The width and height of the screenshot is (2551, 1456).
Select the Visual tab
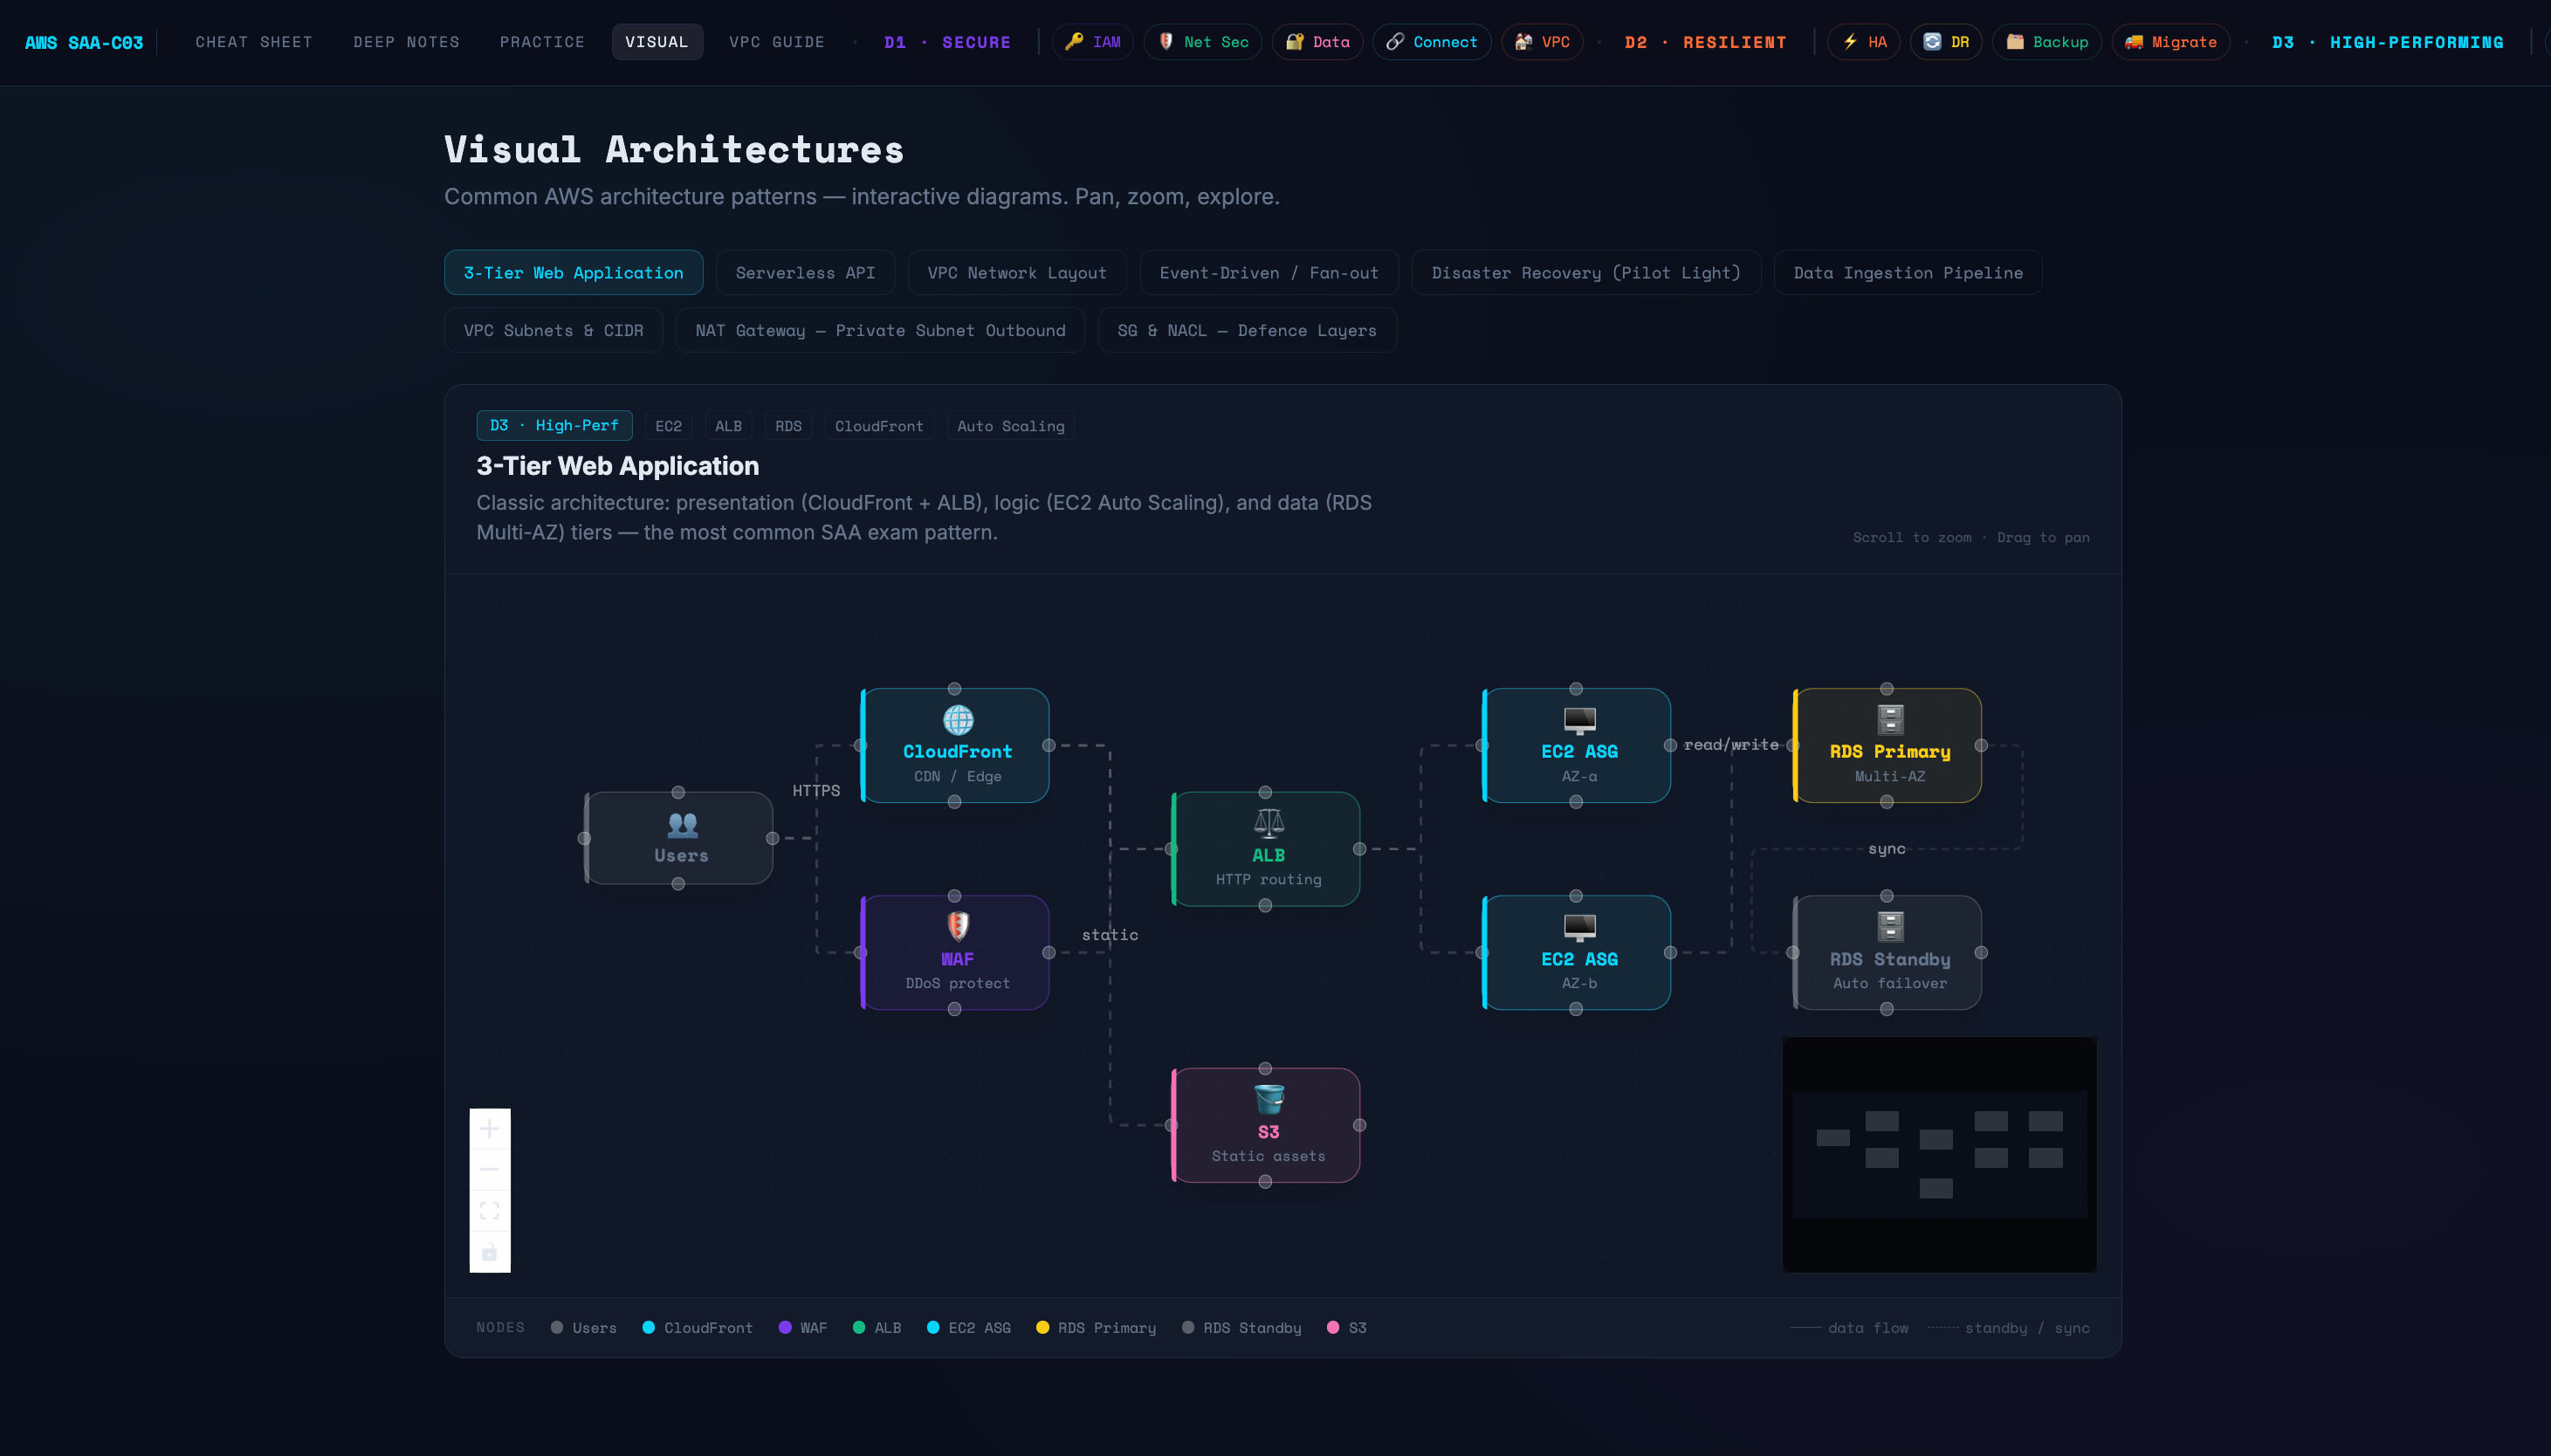tap(657, 42)
